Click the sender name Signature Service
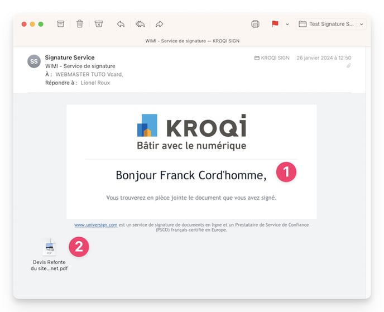384x312 pixels. (70, 57)
